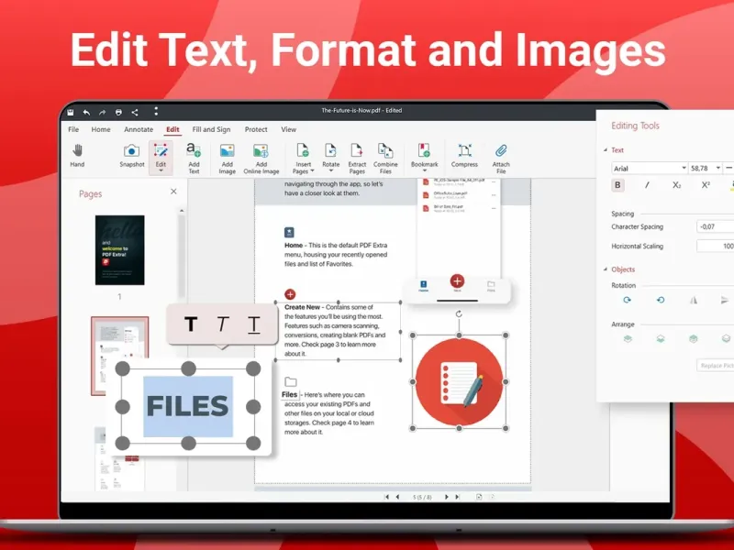
Task: Rotate object counterclockwise icon
Action: [661, 301]
